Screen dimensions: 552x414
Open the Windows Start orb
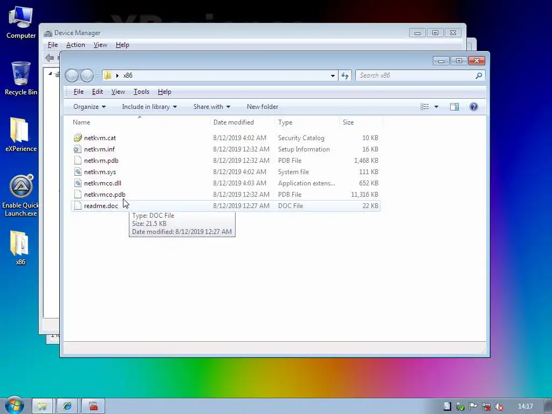click(x=14, y=405)
